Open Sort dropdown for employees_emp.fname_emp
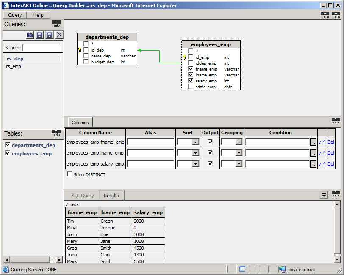 (195, 142)
